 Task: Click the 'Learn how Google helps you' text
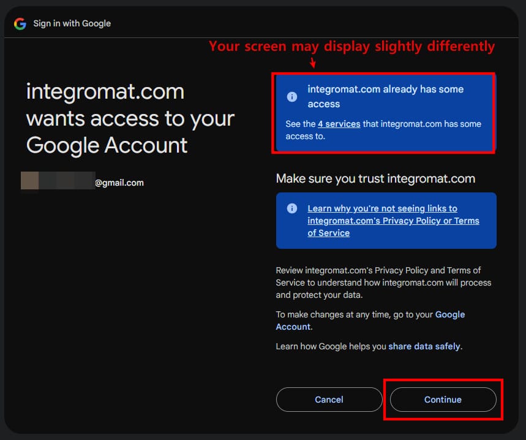tap(331, 346)
